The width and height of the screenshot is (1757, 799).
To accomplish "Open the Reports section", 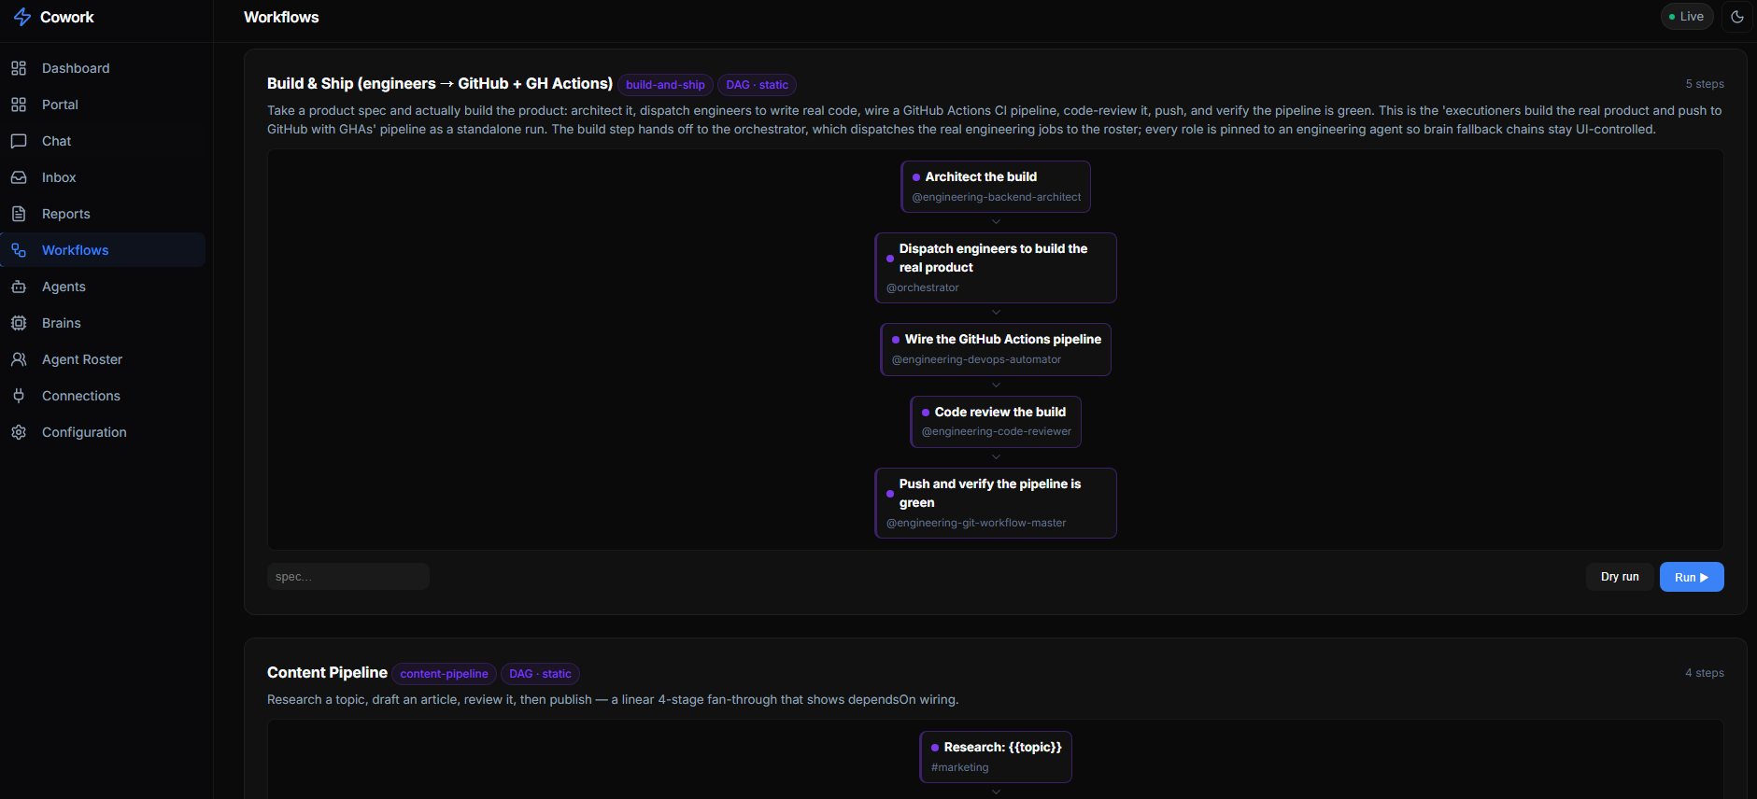I will pyautogui.click(x=103, y=214).
